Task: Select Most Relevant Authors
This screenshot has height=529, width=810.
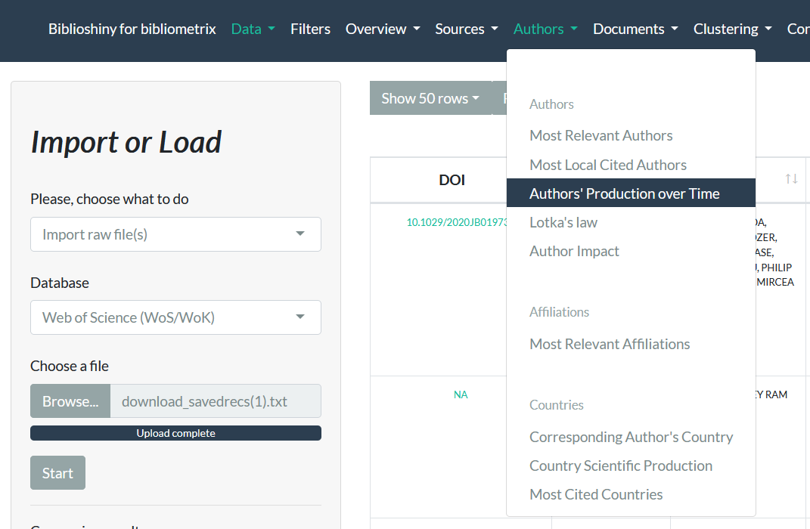Action: (x=601, y=136)
